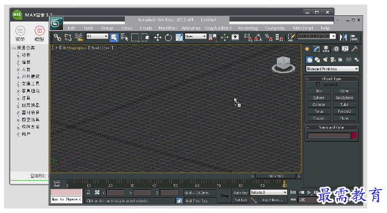Open the Edit menu
Image resolution: width=387 pixels, height=213 pixels.
(71, 28)
